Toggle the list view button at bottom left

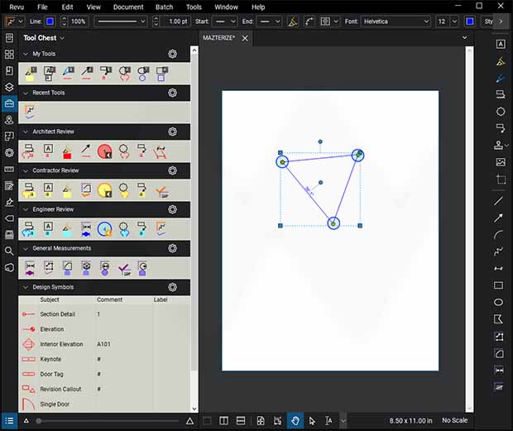(9, 421)
